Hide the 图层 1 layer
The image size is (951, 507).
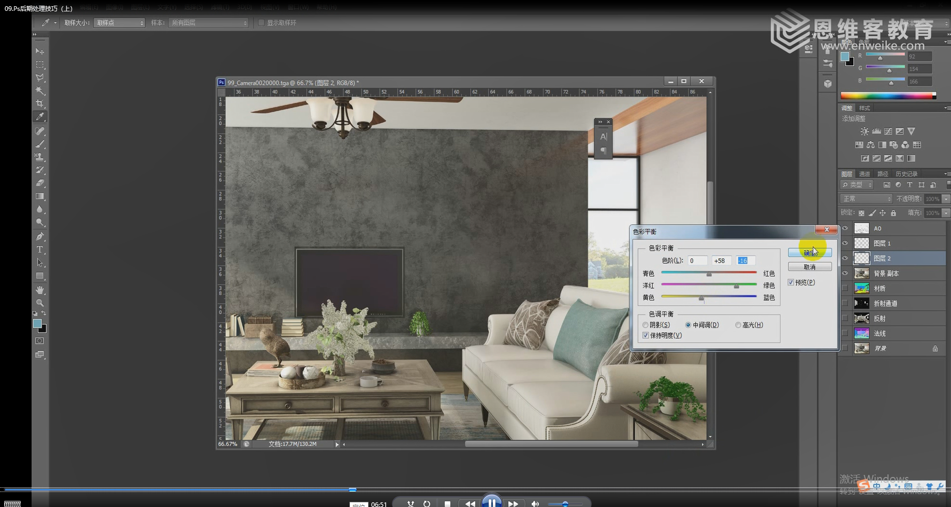coord(845,243)
